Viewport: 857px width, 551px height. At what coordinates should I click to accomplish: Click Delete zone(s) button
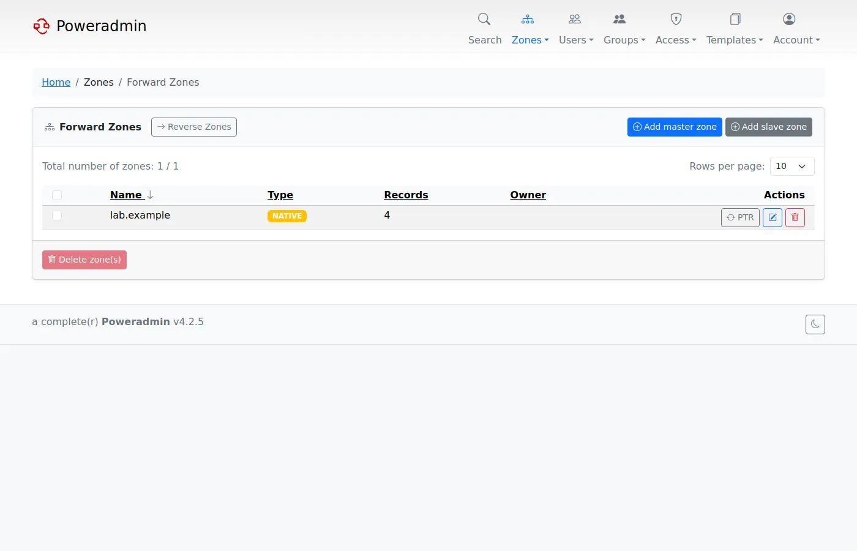coord(84,260)
